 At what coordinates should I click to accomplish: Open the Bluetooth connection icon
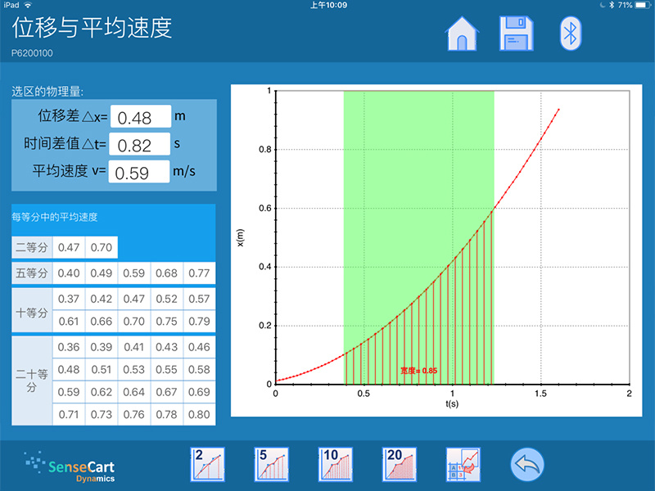click(x=570, y=34)
